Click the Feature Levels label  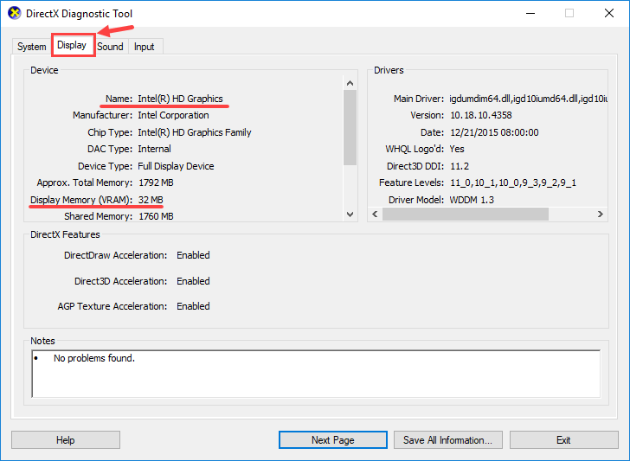[411, 182]
